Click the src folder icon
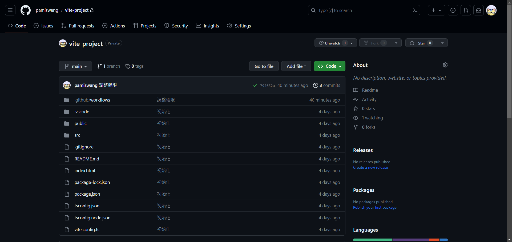Viewport: 512px width, 242px height. [67, 135]
